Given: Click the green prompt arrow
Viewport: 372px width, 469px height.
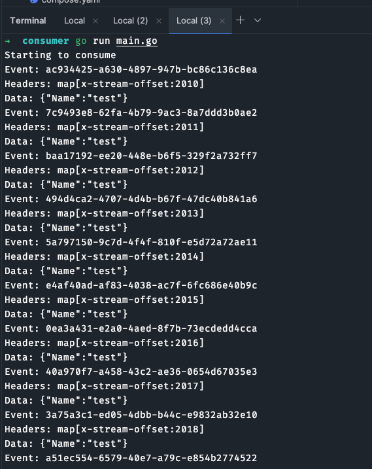Looking at the screenshot, I should pos(7,41).
